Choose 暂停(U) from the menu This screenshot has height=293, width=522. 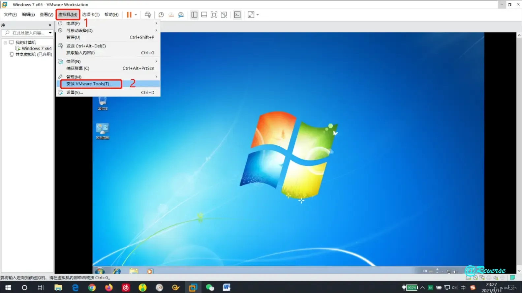click(108, 37)
